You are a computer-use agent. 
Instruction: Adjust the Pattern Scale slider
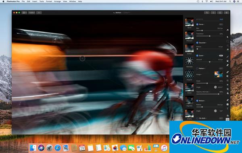[209, 83]
